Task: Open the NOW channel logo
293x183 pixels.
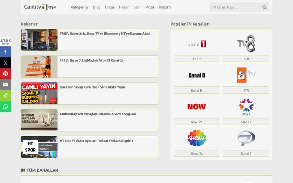Action: pyautogui.click(x=196, y=107)
